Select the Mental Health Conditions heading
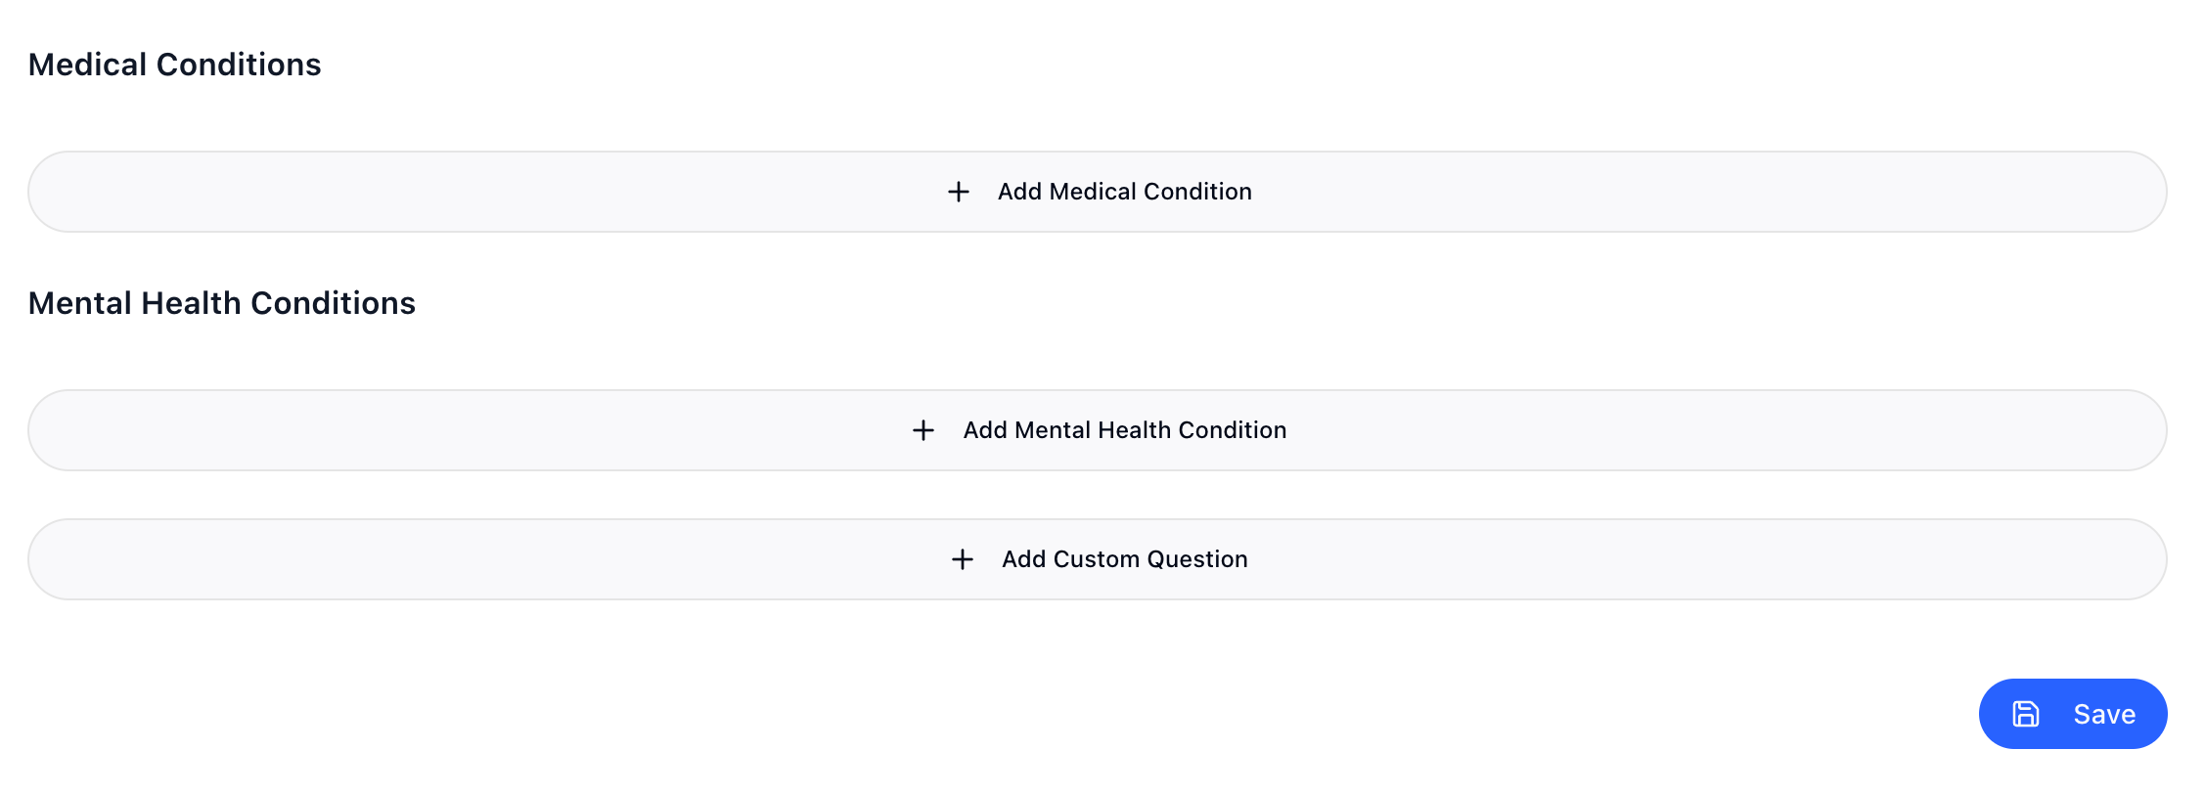The width and height of the screenshot is (2205, 794). 222,303
